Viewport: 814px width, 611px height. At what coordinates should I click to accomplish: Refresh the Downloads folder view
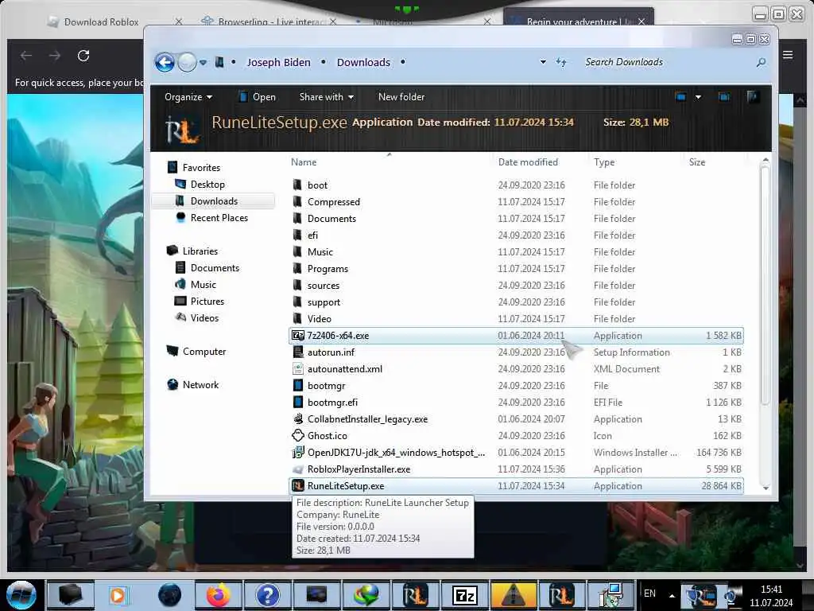coord(561,62)
